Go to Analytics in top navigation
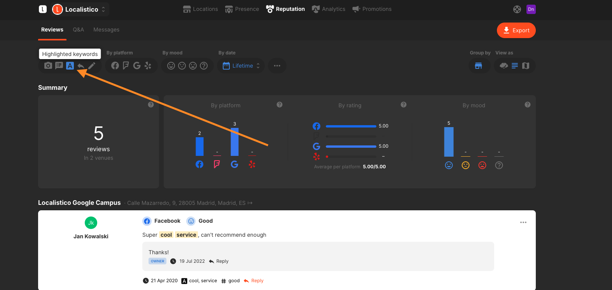This screenshot has width=612, height=290. click(329, 9)
